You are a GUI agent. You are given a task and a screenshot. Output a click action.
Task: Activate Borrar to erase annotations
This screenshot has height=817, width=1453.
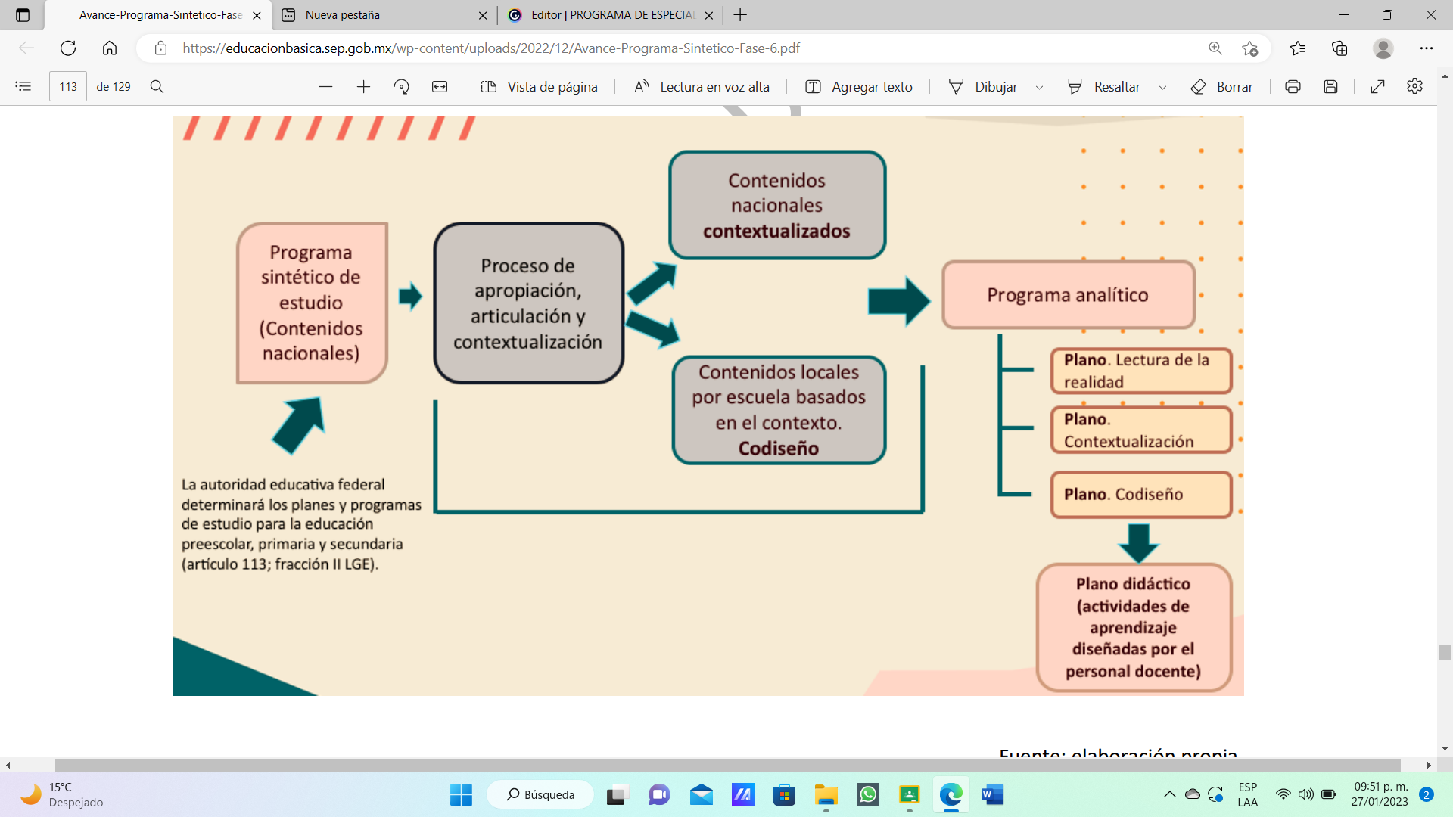pyautogui.click(x=1221, y=86)
